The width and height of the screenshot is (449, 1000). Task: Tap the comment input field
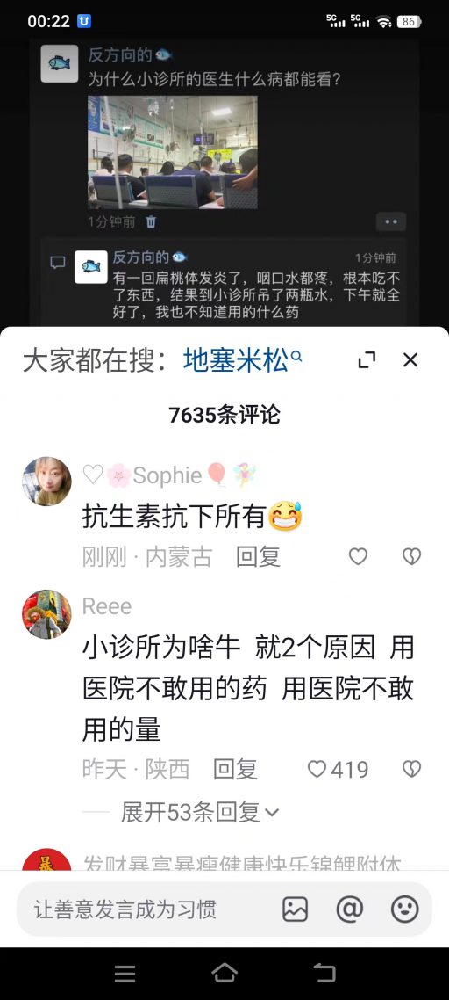coord(146,909)
